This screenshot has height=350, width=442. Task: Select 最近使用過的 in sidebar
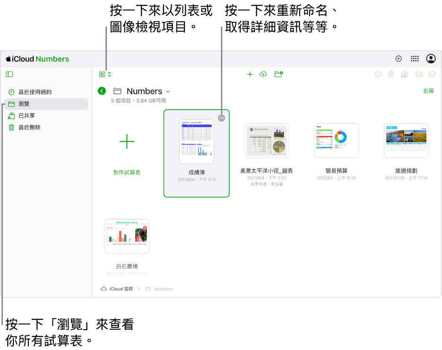coord(46,92)
